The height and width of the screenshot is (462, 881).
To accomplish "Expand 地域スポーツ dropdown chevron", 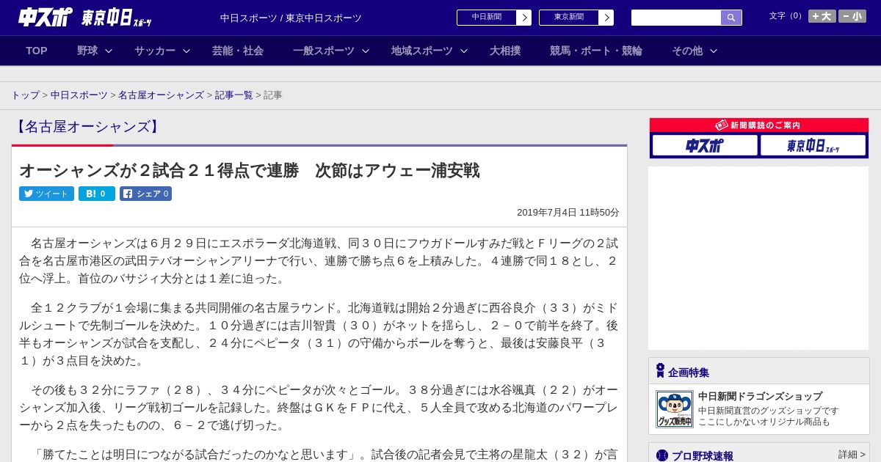I will point(464,51).
